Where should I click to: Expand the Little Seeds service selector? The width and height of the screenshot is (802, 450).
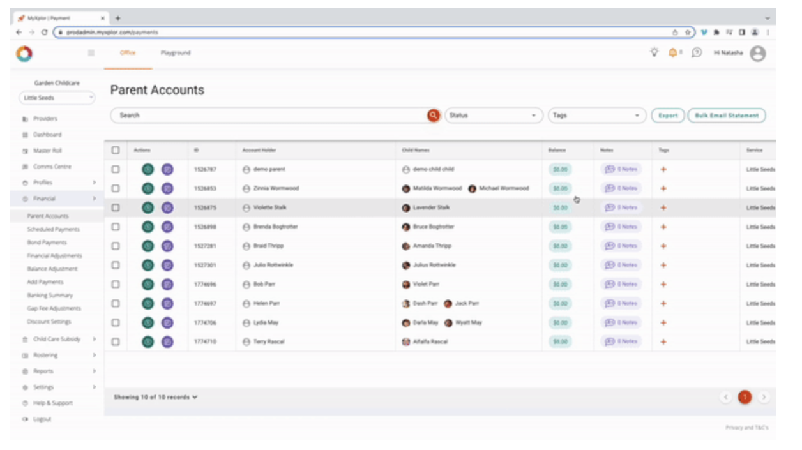coord(57,98)
